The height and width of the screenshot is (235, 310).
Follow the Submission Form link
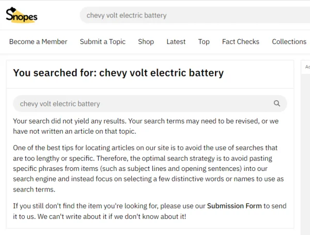coord(234,206)
